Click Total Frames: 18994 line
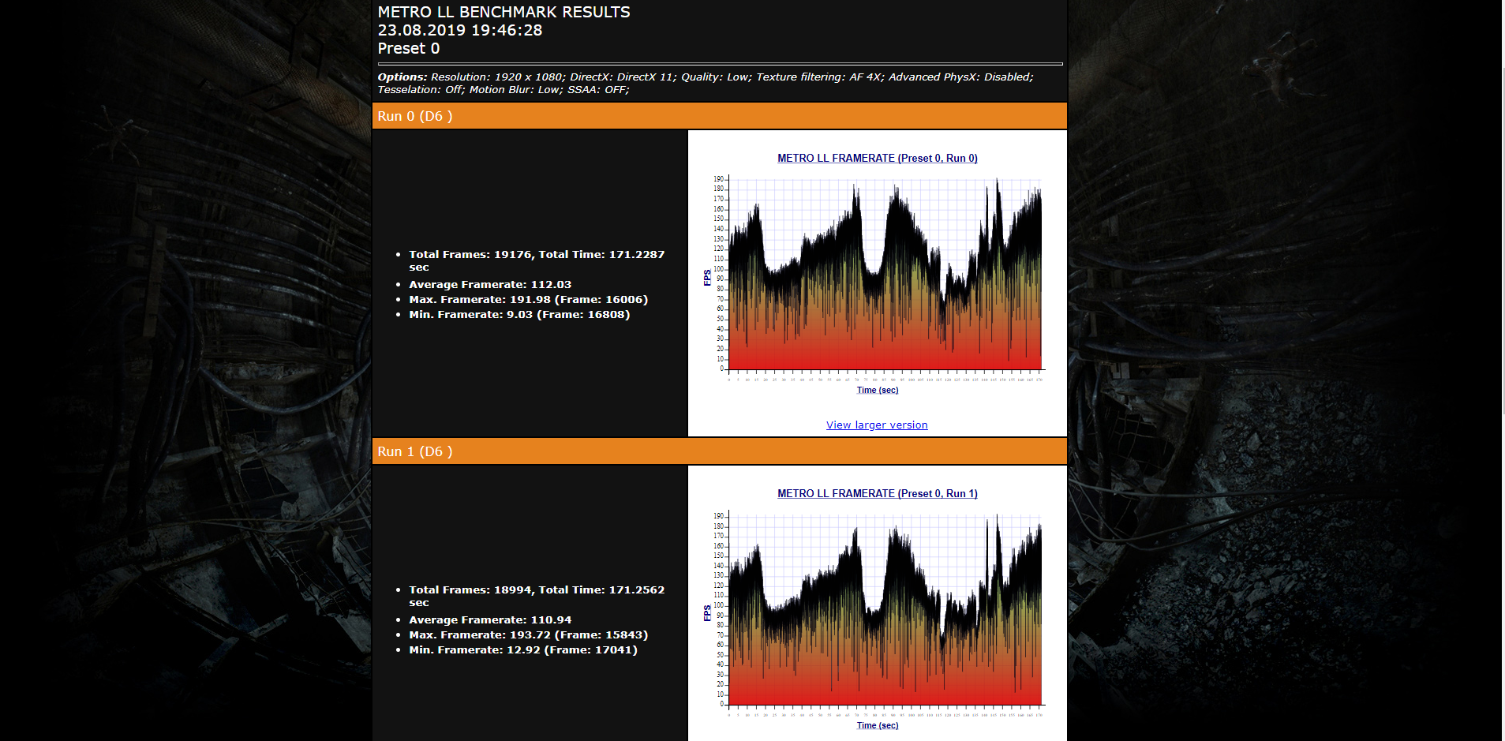The image size is (1505, 741). [x=537, y=596]
